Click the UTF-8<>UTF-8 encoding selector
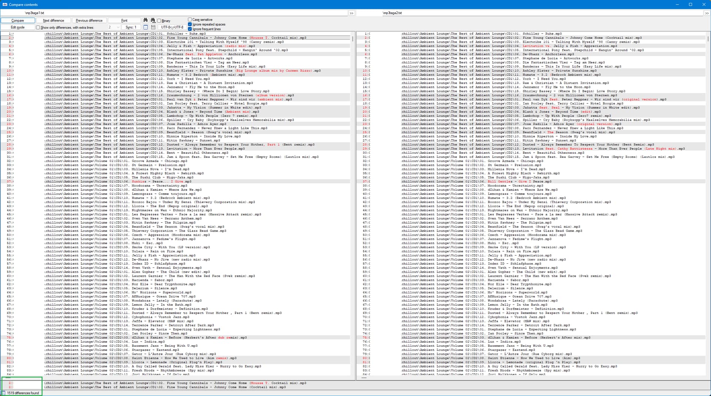 pos(172,27)
